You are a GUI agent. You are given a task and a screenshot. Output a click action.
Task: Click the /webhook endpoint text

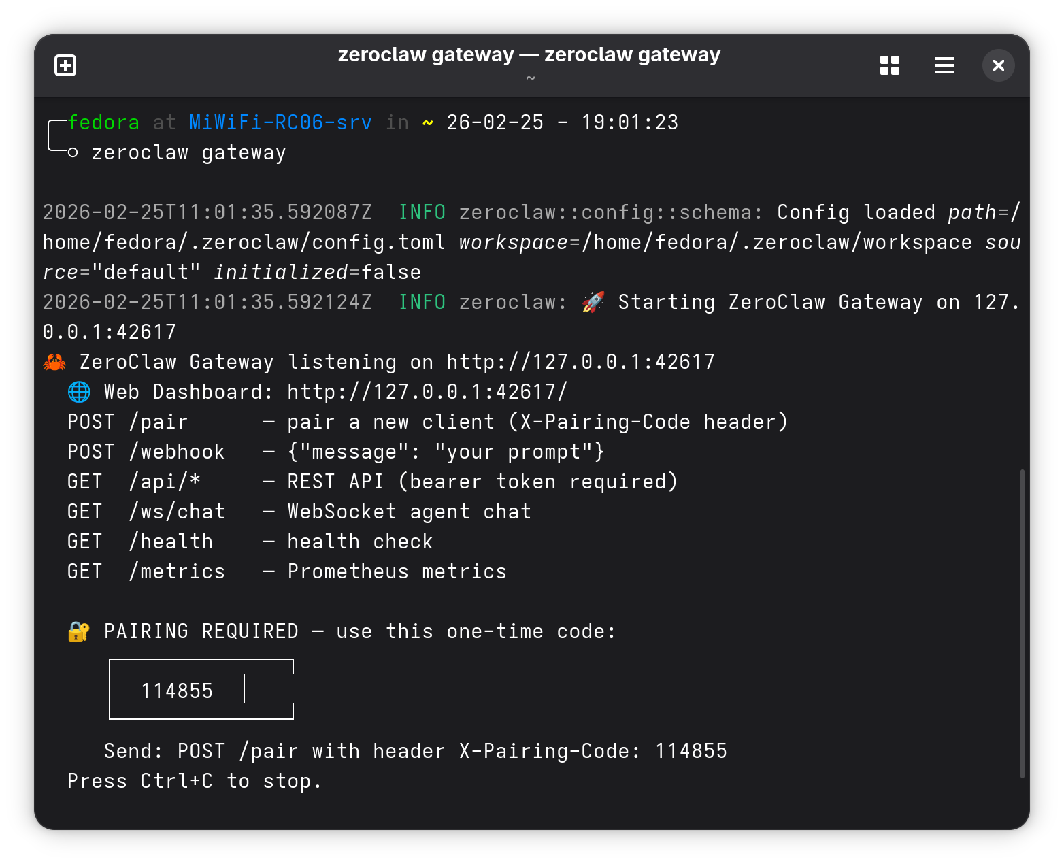[177, 452]
